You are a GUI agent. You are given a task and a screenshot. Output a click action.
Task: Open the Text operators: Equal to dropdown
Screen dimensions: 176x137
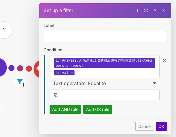point(104,84)
